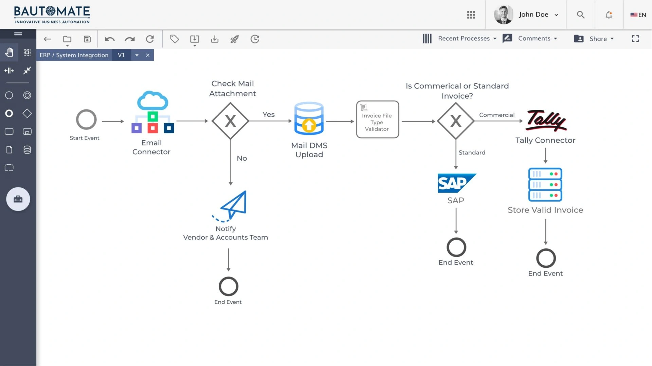Add an end event shape from palette

pyautogui.click(x=9, y=114)
